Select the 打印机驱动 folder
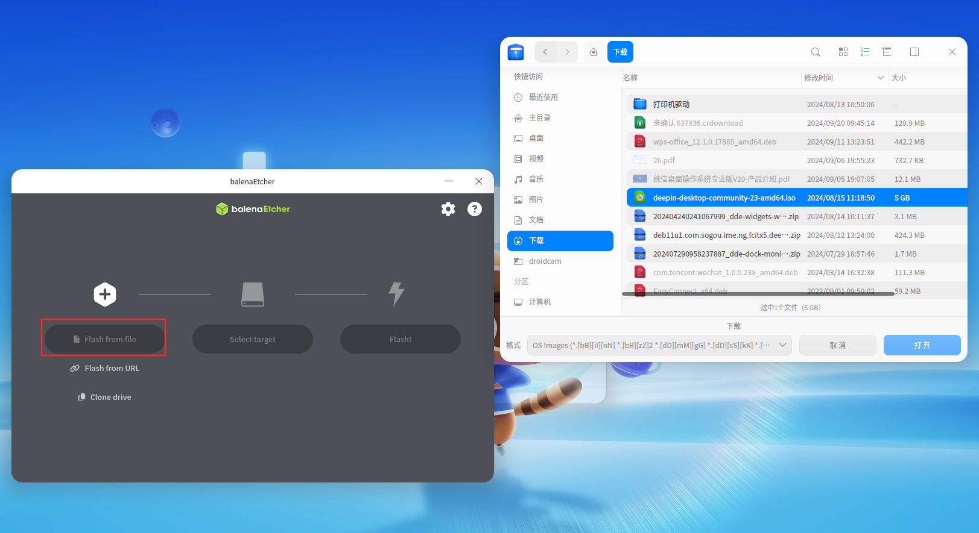Screen dimensions: 979x533 [797, 104]
